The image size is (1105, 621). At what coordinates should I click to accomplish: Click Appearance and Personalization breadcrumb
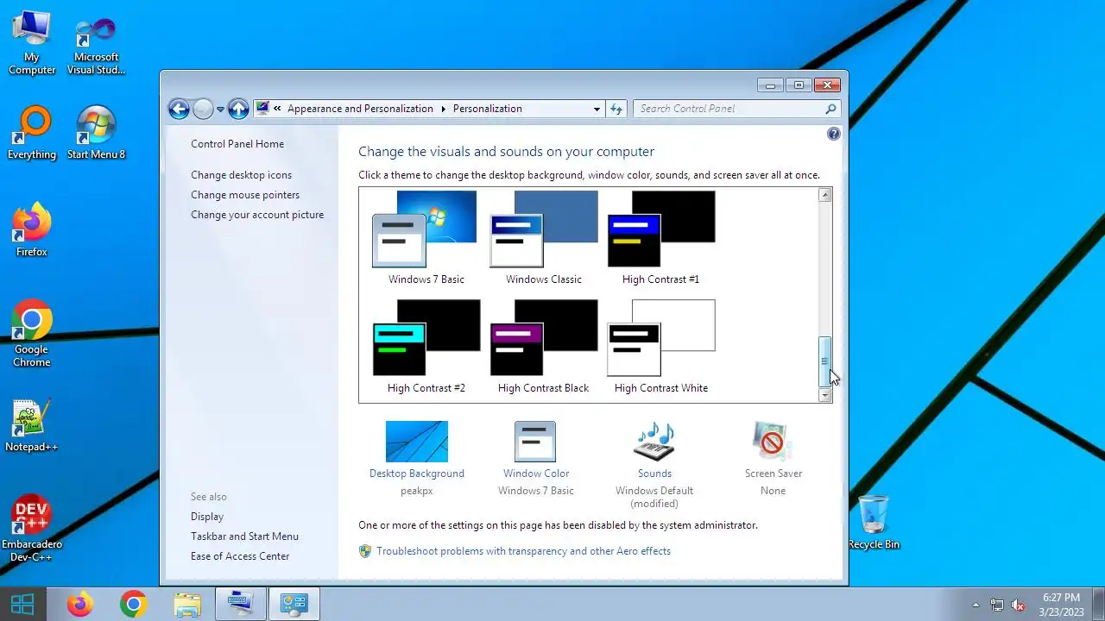click(360, 109)
